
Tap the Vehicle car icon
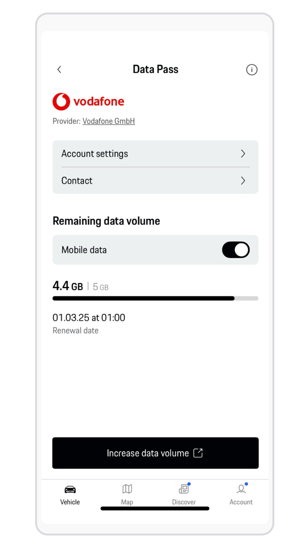point(70,490)
